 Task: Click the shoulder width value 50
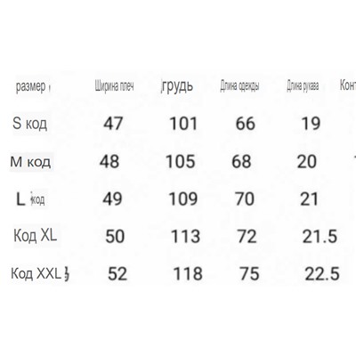tap(115, 237)
